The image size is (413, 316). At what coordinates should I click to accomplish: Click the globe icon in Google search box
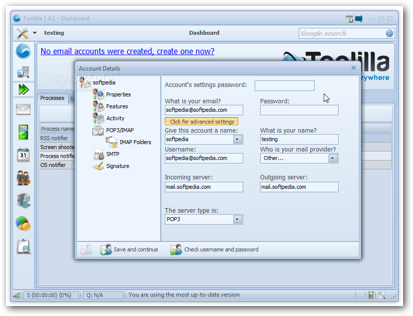390,33
